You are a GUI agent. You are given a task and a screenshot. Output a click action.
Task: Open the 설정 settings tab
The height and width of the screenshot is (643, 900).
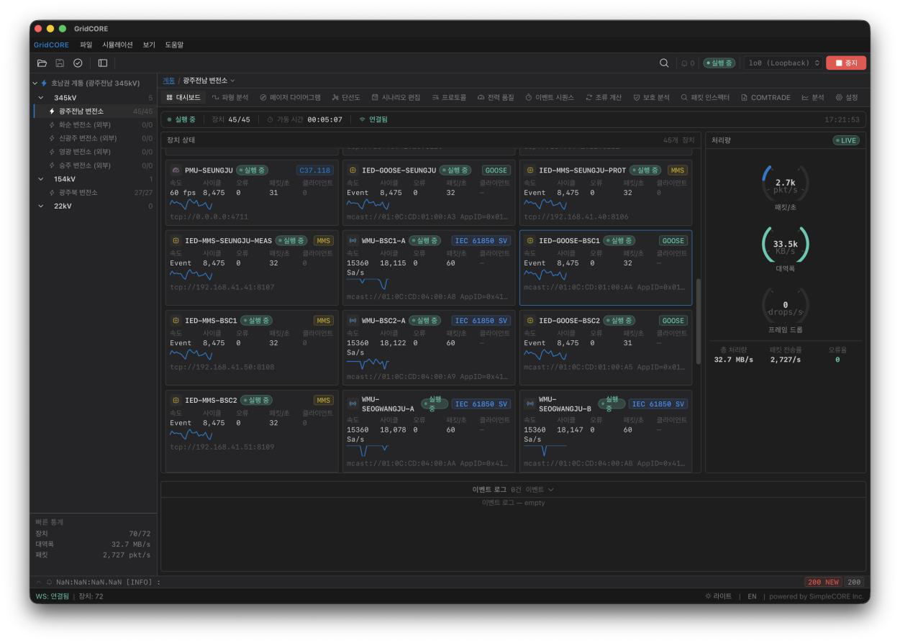[847, 97]
